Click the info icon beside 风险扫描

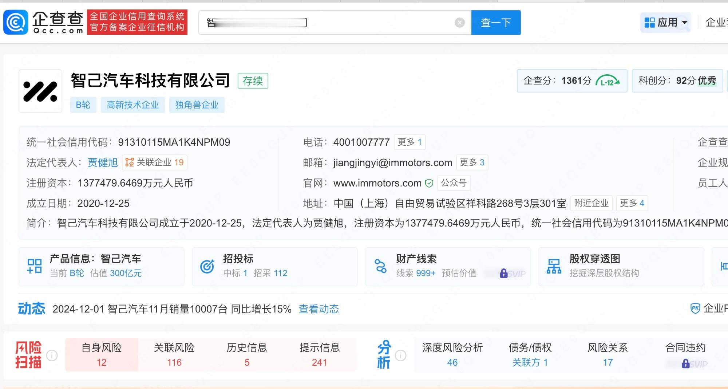click(52, 355)
